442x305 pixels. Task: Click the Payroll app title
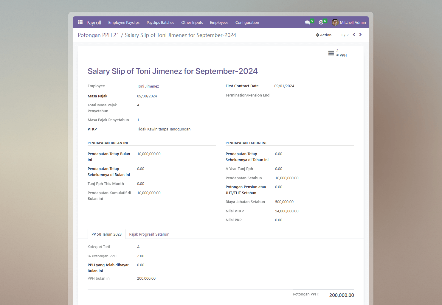pos(94,23)
